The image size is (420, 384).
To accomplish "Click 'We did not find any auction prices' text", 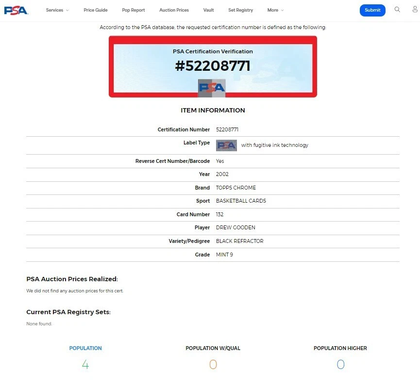I will 75,291.
